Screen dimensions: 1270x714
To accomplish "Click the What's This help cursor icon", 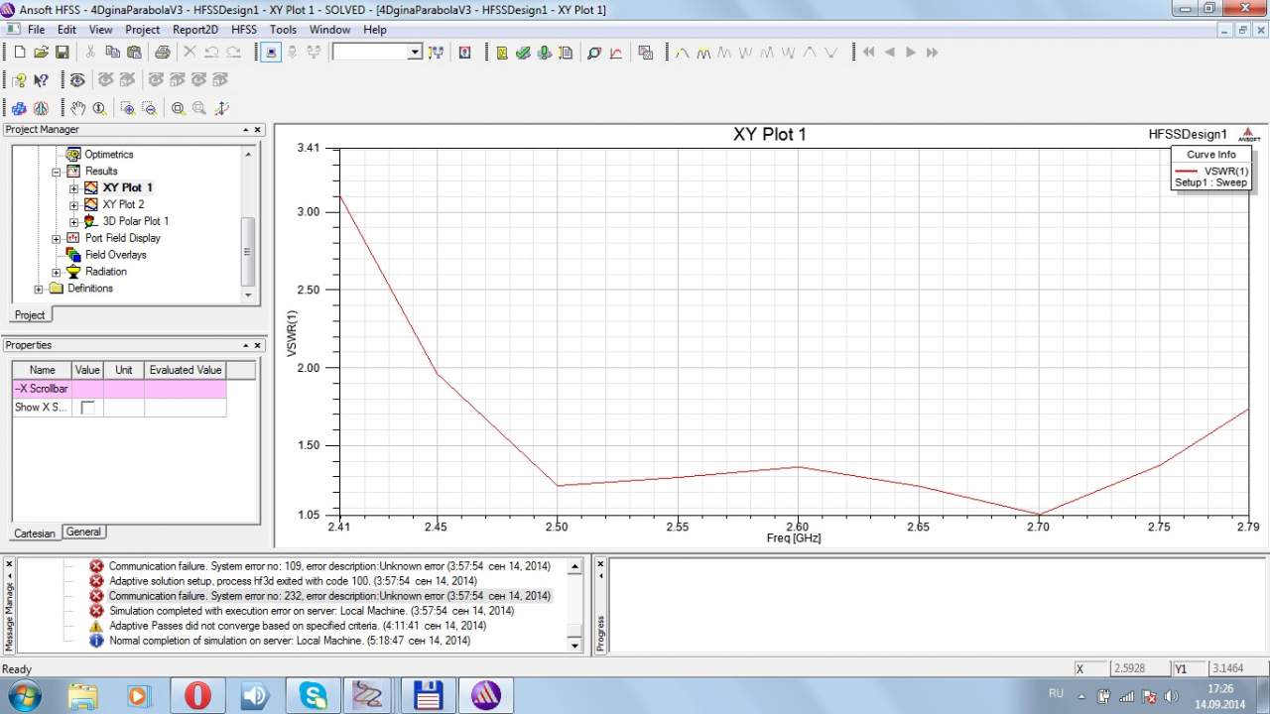I will point(41,80).
